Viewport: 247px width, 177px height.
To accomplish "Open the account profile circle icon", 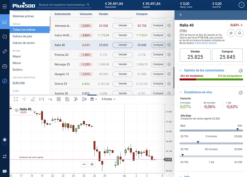I will 241,5.
